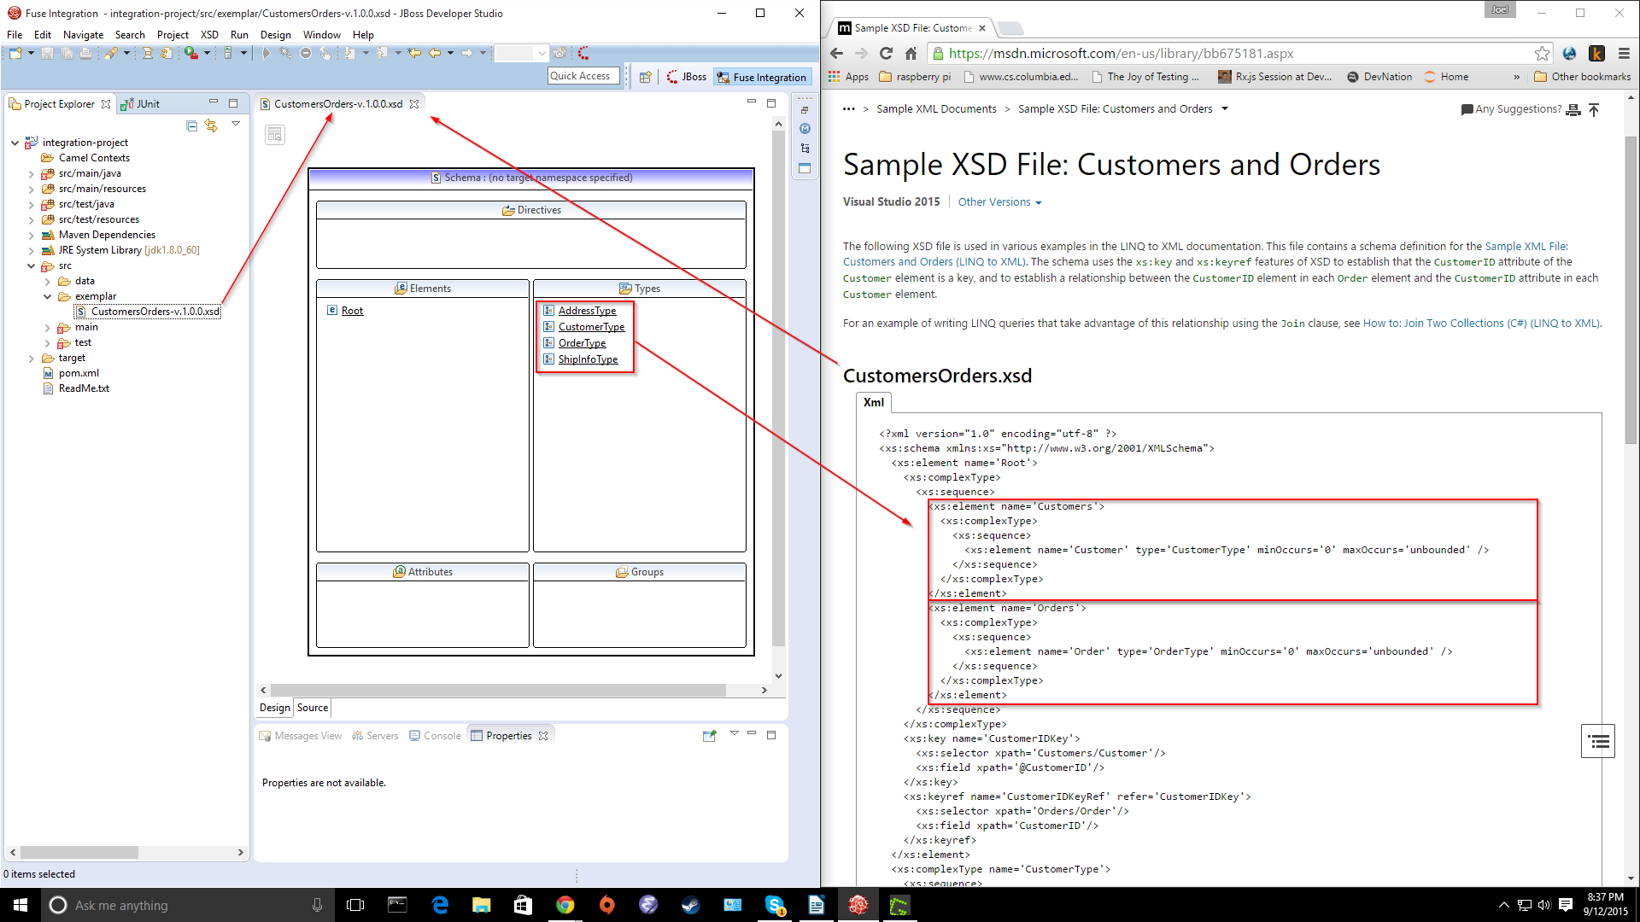The height and width of the screenshot is (922, 1640).
Task: Open the XSD menu
Action: coord(209,35)
